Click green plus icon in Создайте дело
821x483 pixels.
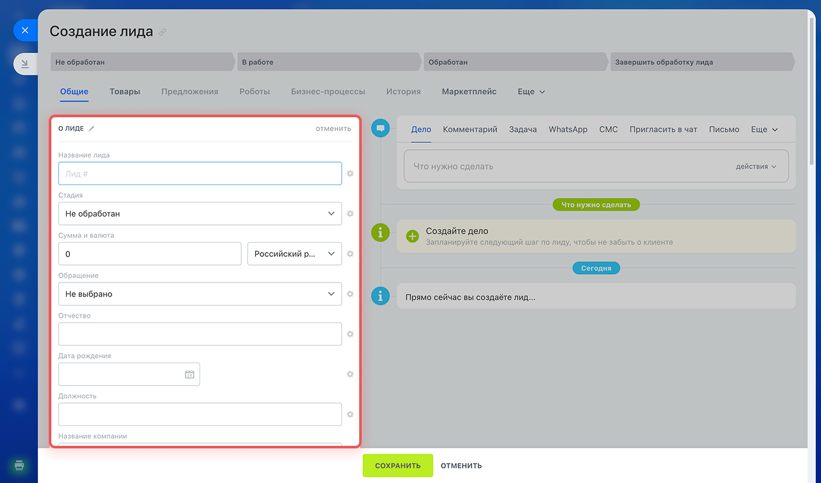412,236
